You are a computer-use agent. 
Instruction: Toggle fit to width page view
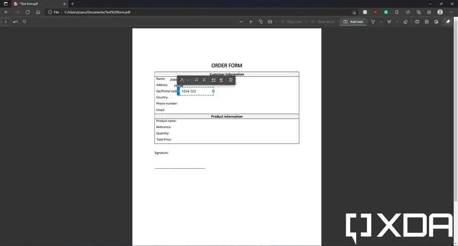pyautogui.click(x=270, y=22)
